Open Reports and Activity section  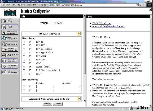10,66
